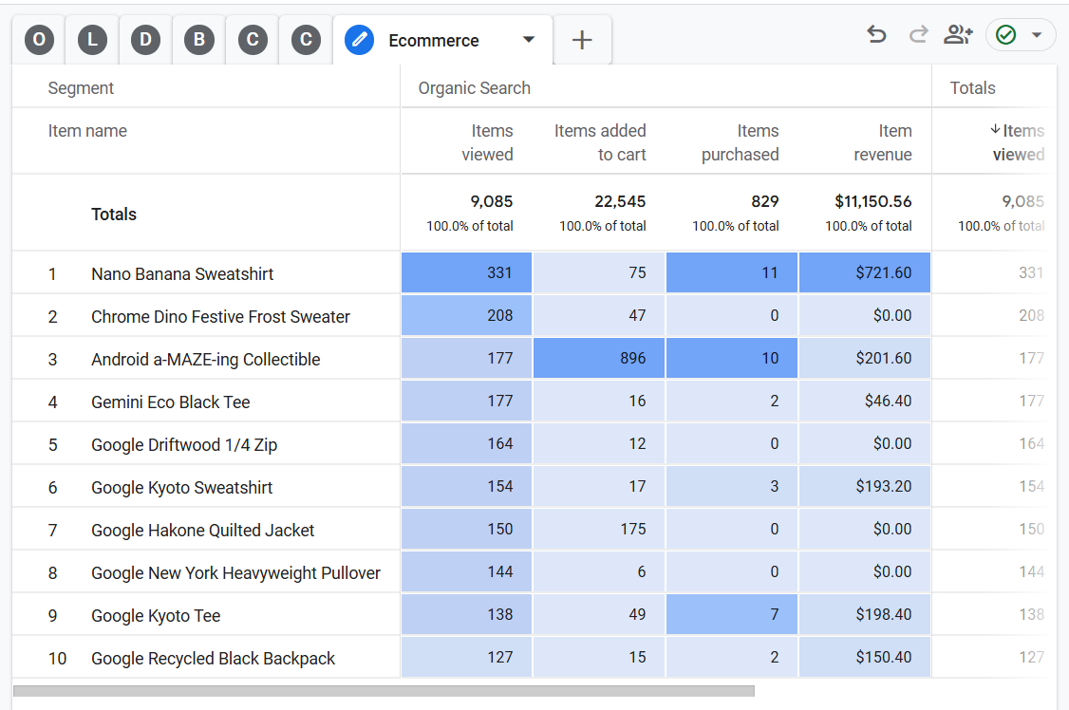The width and height of the screenshot is (1069, 710).
Task: Click the Items added to cart column header
Action: point(600,142)
